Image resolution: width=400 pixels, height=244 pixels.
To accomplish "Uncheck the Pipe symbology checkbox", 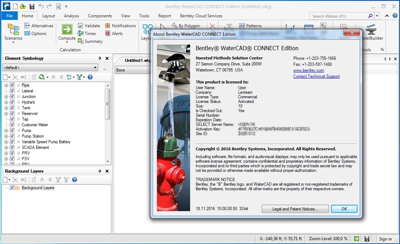I will (x=12, y=85).
